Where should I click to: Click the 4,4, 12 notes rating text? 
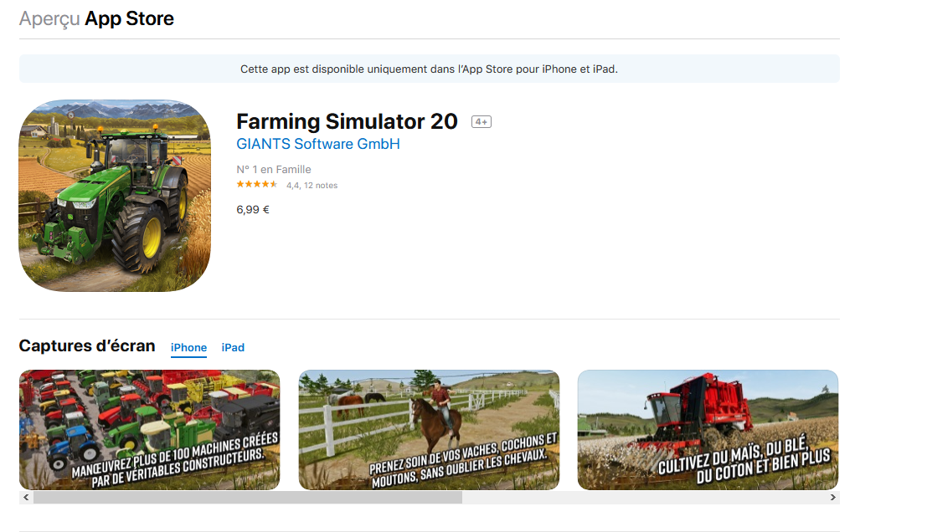coord(312,186)
